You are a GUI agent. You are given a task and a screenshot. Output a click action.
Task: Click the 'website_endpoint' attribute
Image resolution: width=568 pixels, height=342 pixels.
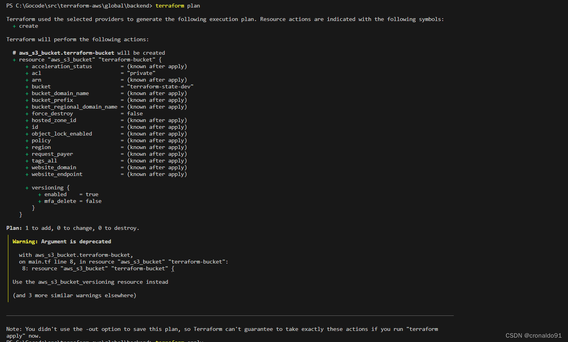57,174
